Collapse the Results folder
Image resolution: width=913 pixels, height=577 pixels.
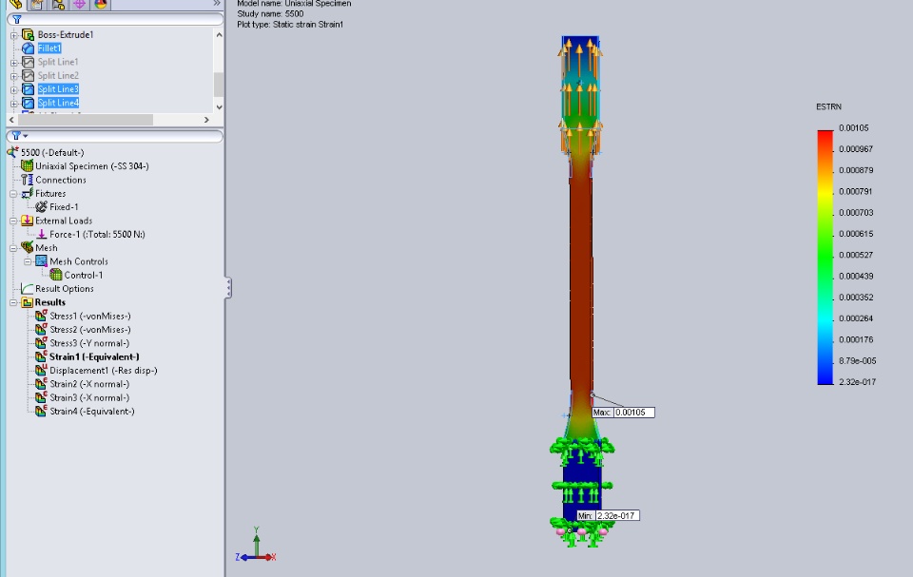coord(13,303)
